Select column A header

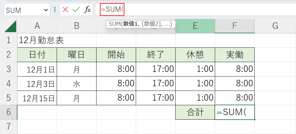(37, 26)
